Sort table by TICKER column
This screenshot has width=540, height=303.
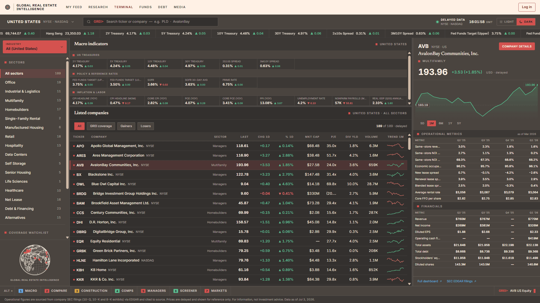(x=78, y=137)
